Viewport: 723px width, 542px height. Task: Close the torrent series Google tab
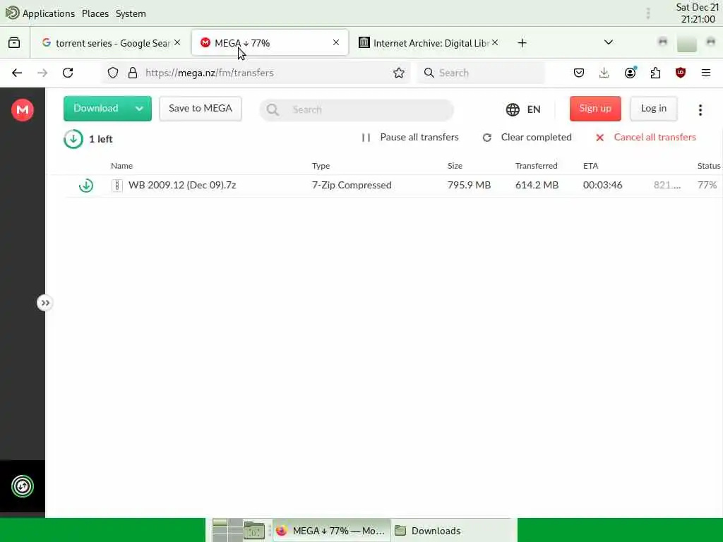[x=177, y=42]
